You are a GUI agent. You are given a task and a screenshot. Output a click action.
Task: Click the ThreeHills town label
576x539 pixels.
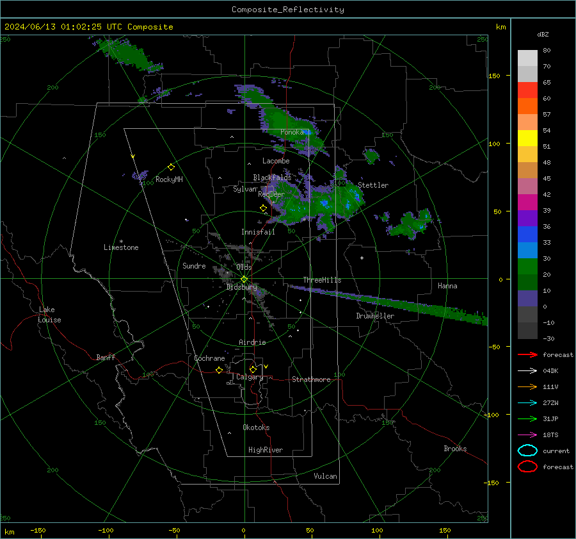pyautogui.click(x=322, y=280)
